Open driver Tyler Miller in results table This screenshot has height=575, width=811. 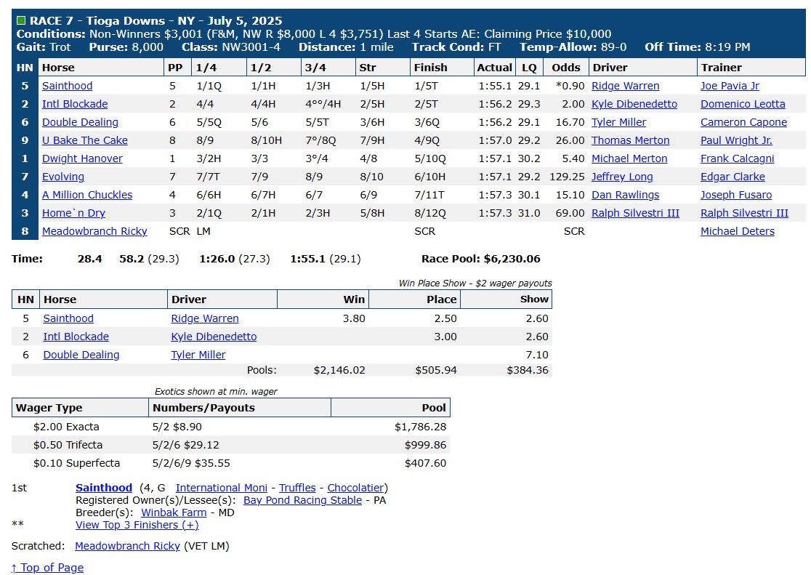coord(618,122)
